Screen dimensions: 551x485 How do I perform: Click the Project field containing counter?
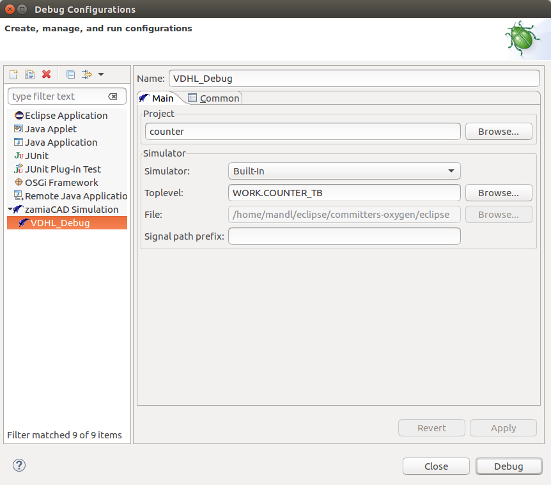coord(302,132)
